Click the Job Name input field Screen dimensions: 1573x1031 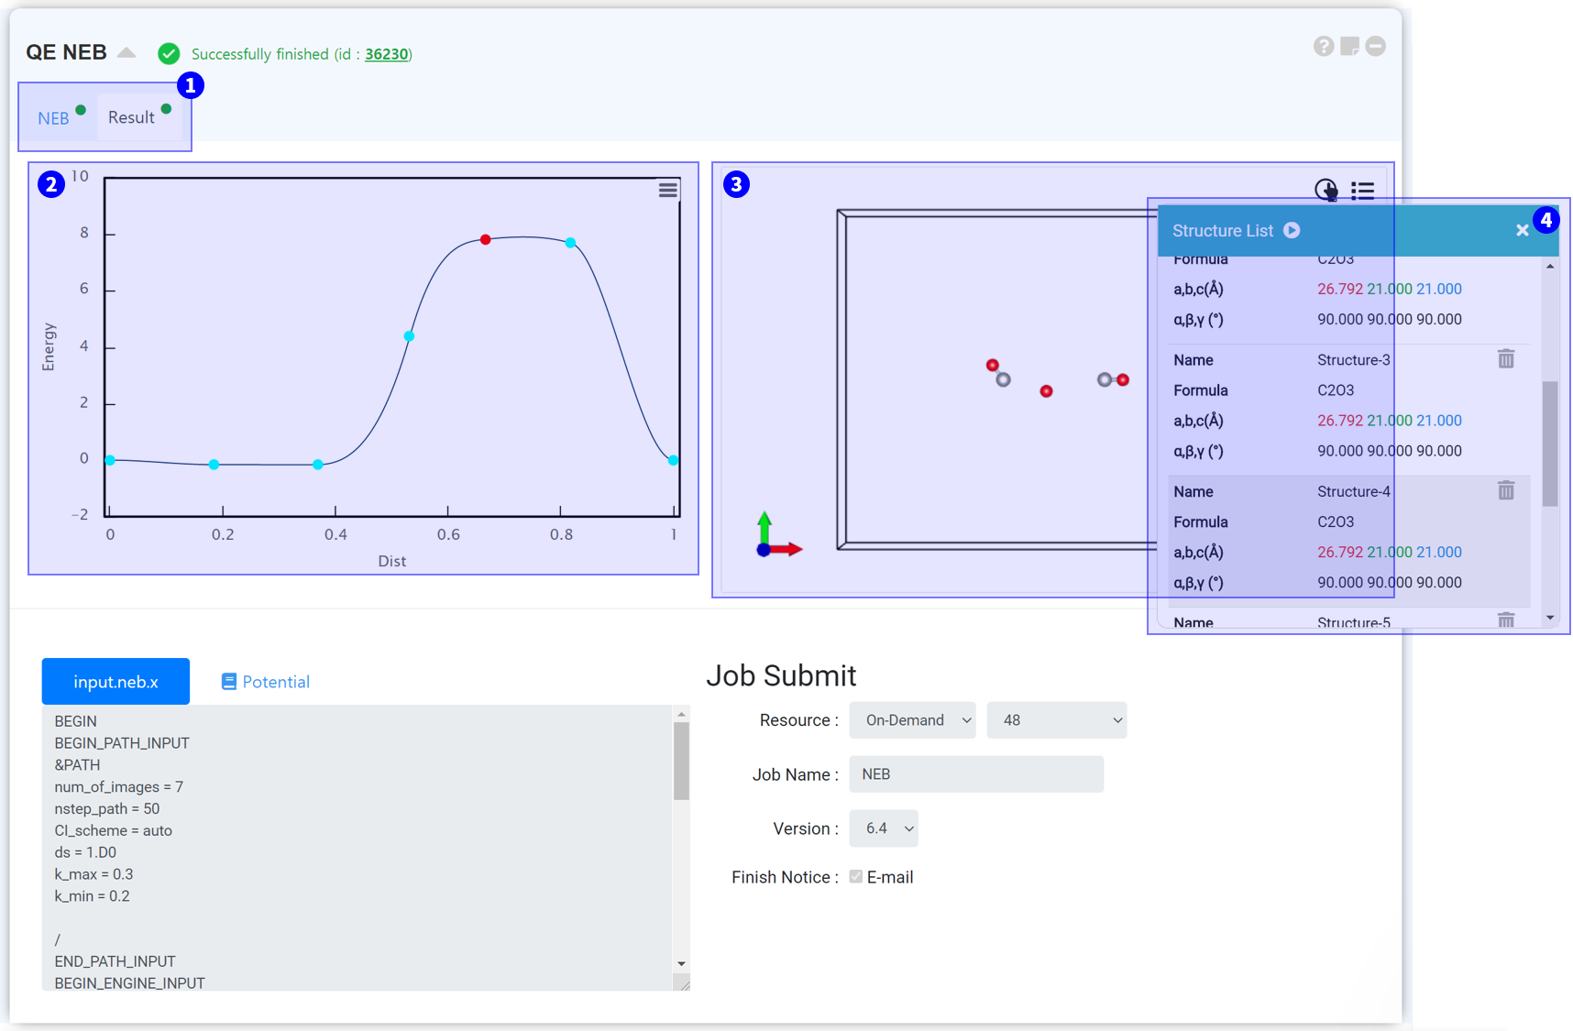tap(975, 774)
